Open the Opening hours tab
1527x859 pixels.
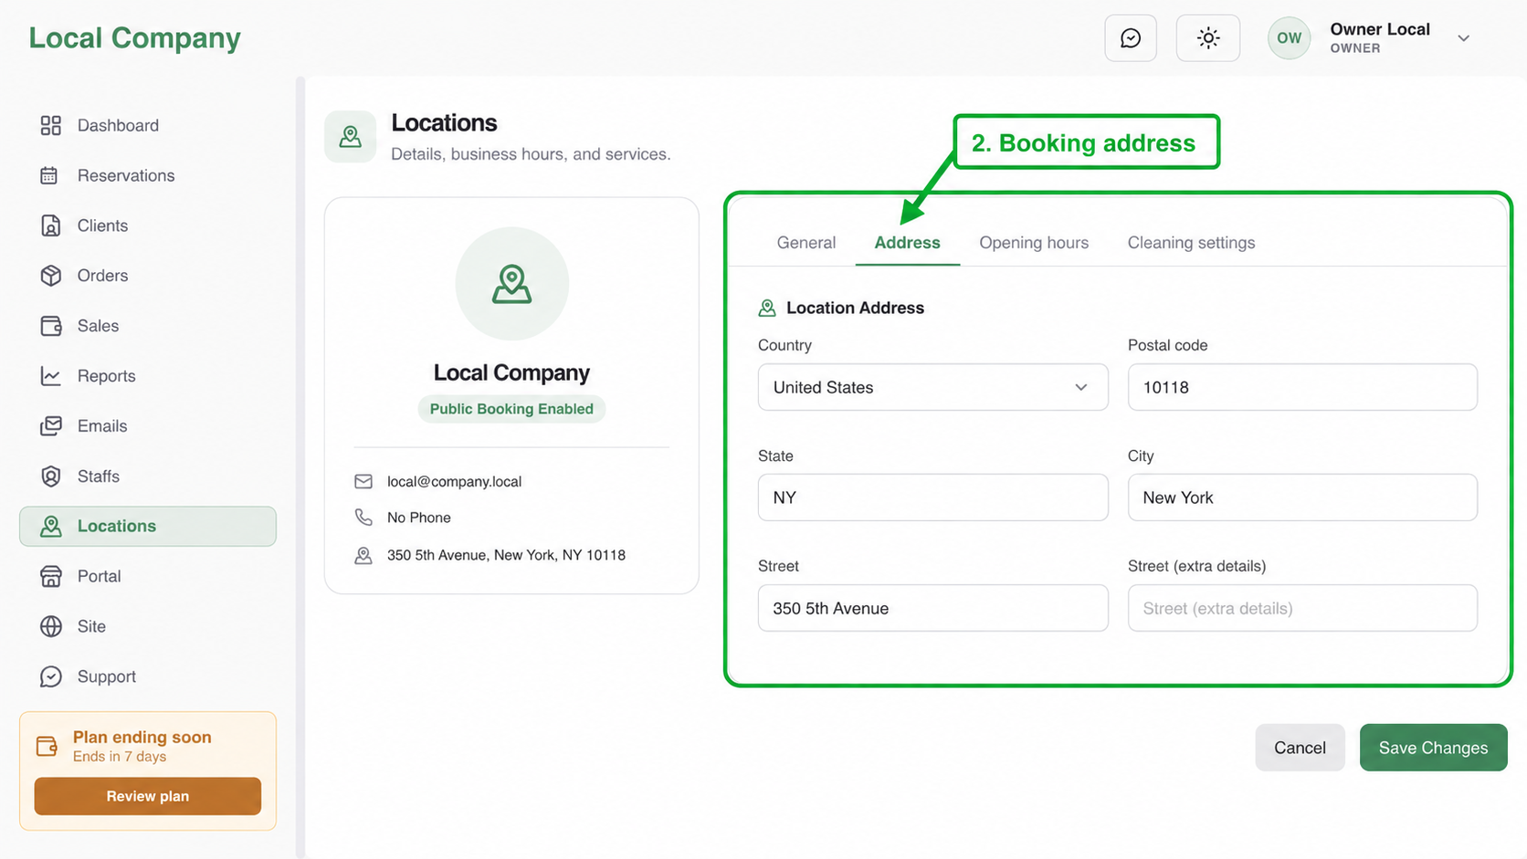pos(1034,243)
